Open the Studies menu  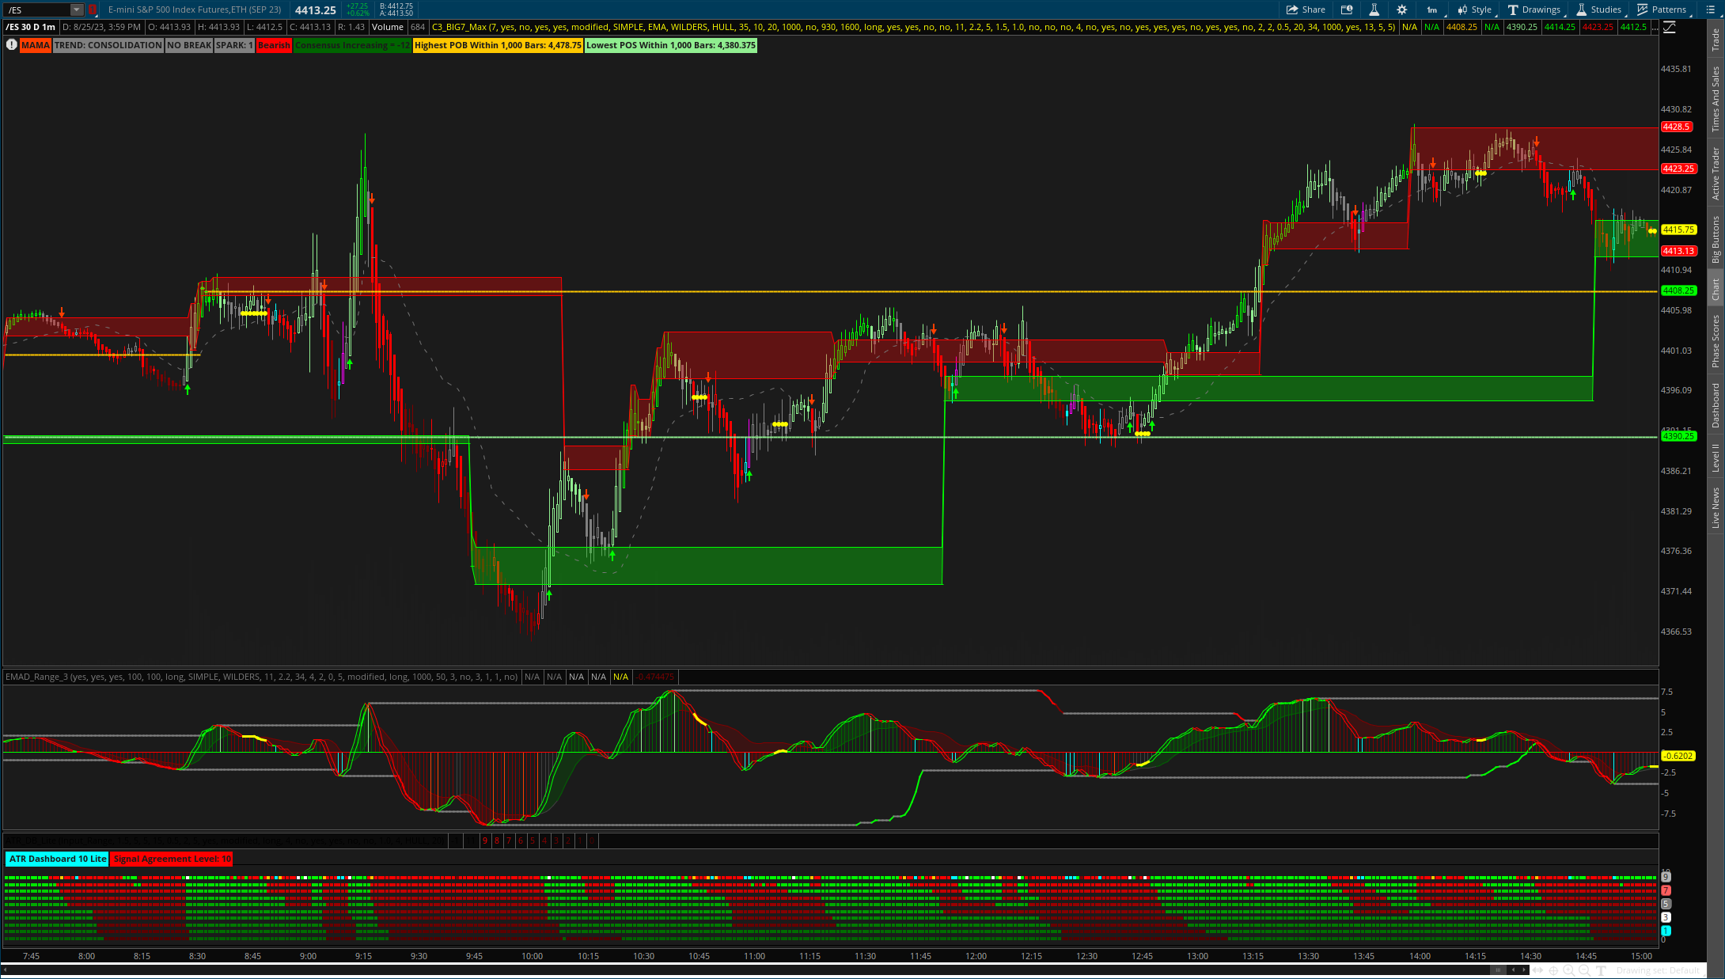[1598, 9]
